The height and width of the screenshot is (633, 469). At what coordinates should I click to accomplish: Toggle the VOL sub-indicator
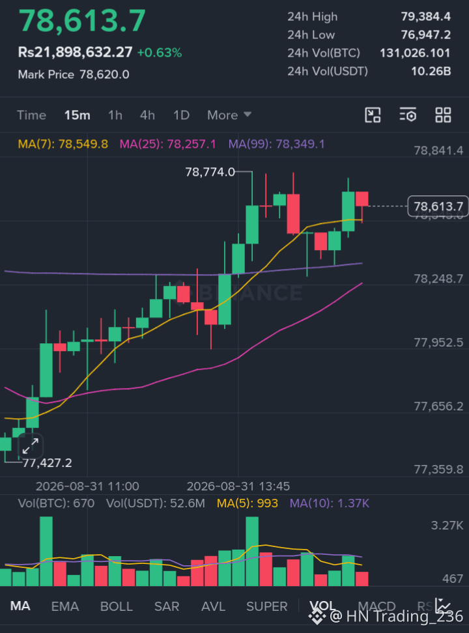(x=322, y=606)
